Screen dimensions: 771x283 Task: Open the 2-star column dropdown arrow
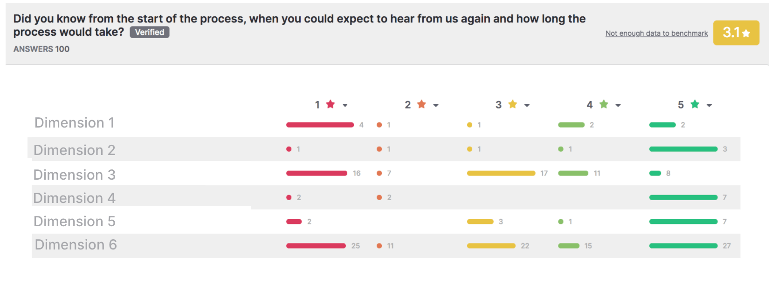(x=436, y=105)
